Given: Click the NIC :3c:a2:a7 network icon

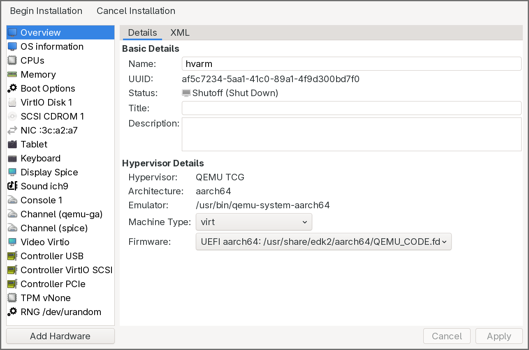Looking at the screenshot, I should pyautogui.click(x=13, y=130).
